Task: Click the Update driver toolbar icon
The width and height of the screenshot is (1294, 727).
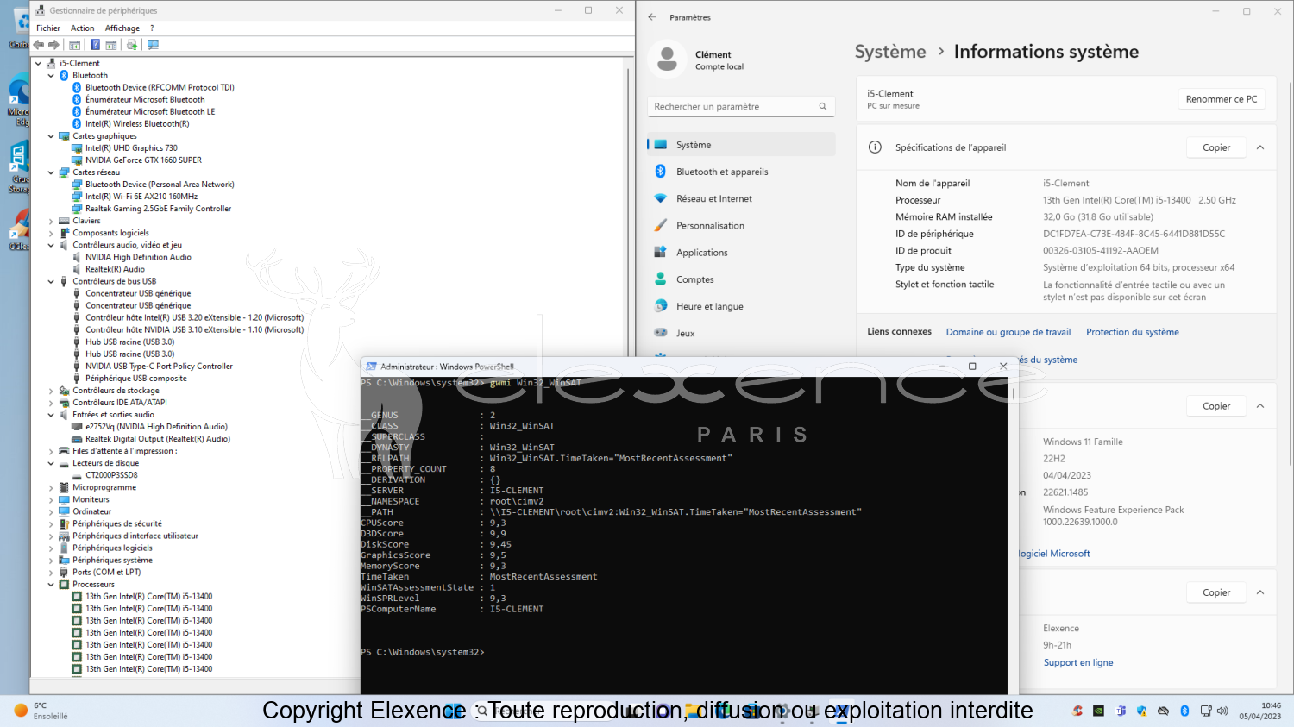Action: click(132, 45)
